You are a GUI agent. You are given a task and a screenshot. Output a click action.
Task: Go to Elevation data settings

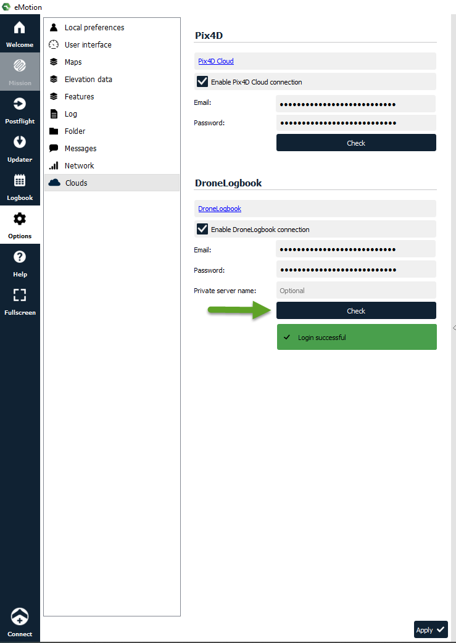pos(112,79)
